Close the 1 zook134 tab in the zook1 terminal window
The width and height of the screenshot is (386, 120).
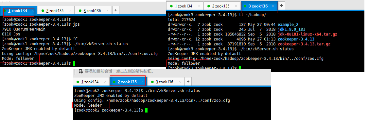33,11
